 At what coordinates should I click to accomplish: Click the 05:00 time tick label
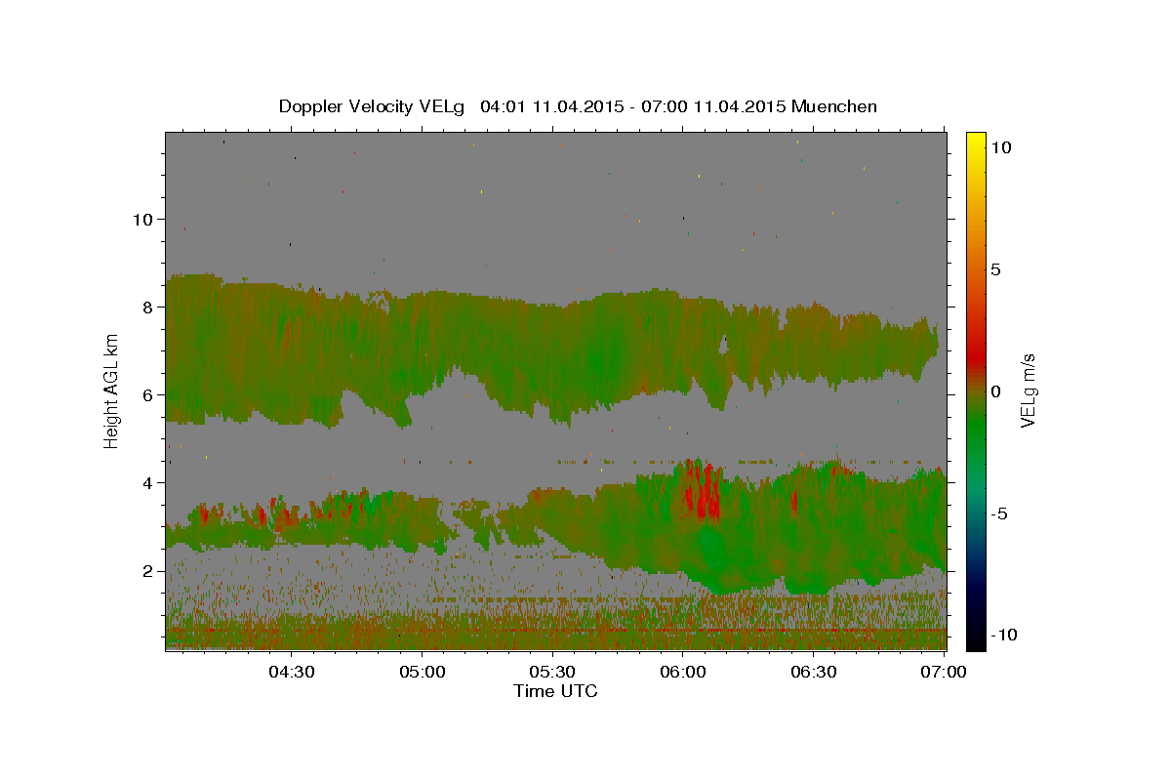pos(423,672)
